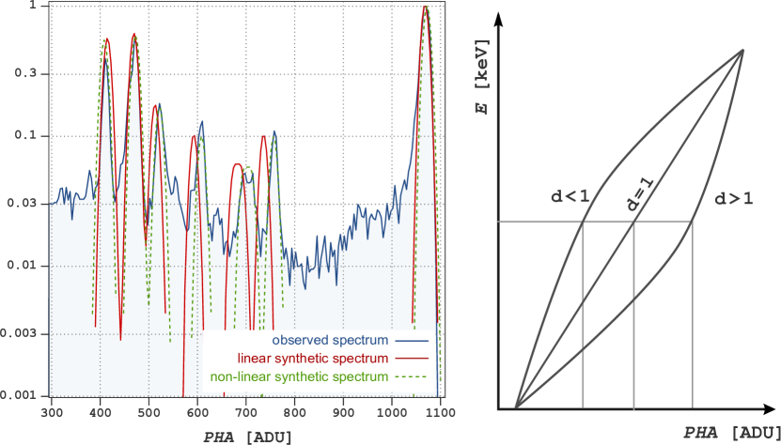The width and height of the screenshot is (781, 445).
Task: Click the 'non-linear synthetic spectrum' legend label
Action: 300,376
